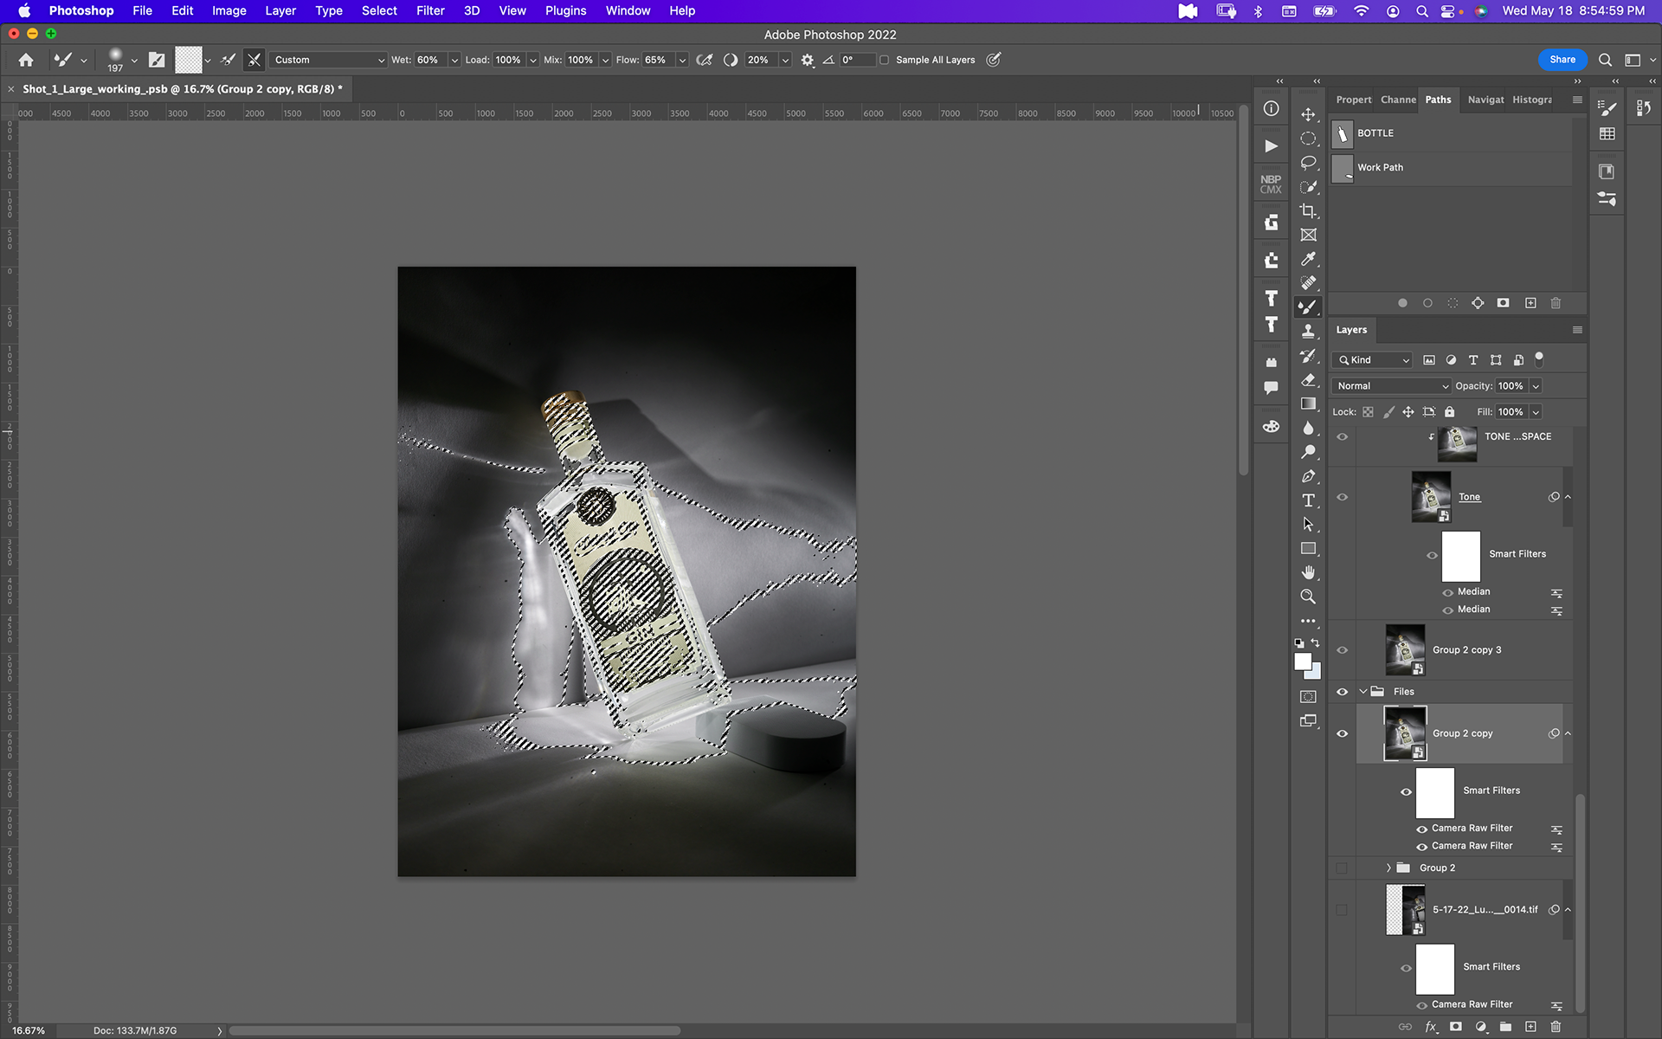This screenshot has height=1039, width=1662.
Task: Open the Select menu
Action: [x=379, y=10]
